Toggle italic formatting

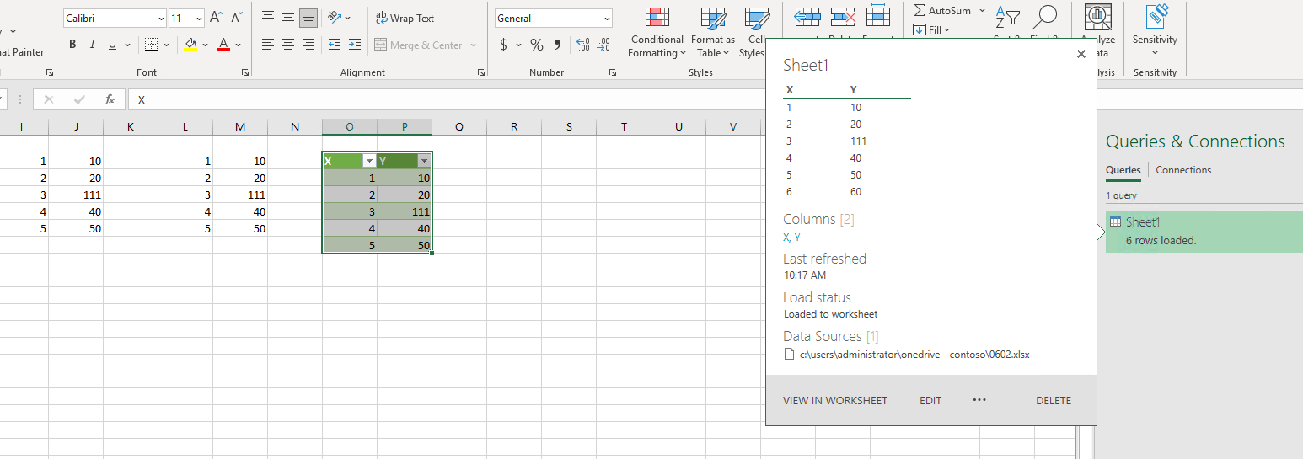[92, 45]
